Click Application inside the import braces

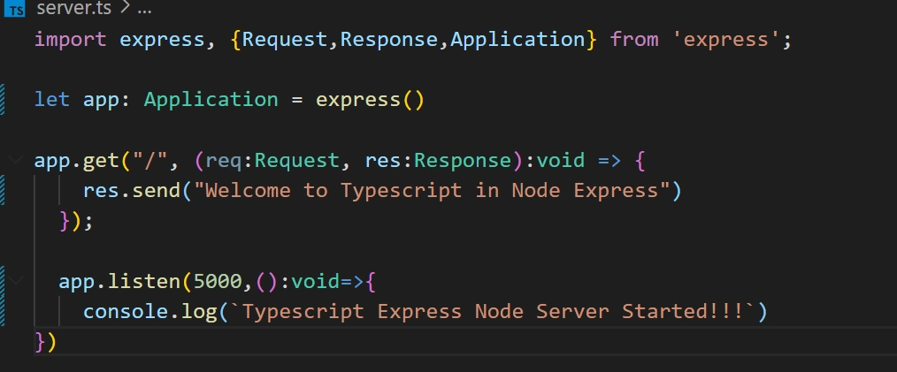[517, 40]
